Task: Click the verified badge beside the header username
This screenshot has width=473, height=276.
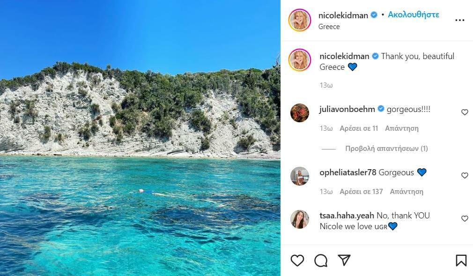Action: coord(374,15)
